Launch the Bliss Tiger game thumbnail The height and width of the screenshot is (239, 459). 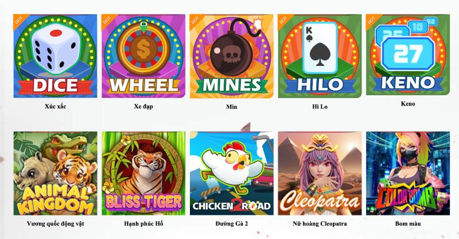(x=143, y=173)
